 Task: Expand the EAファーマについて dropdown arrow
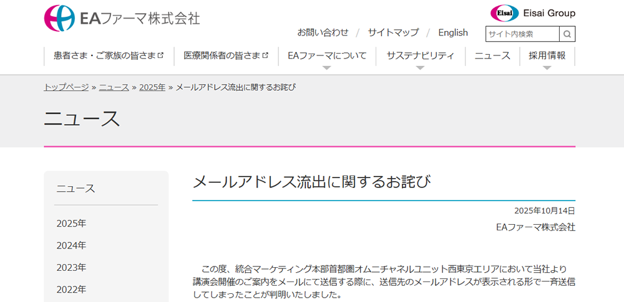326,67
